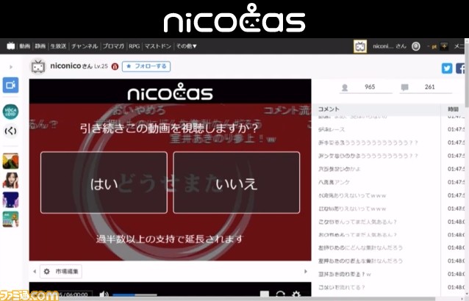This screenshot has width=469, height=301.
Task: Share on Facebook icon
Action: coord(460,68)
